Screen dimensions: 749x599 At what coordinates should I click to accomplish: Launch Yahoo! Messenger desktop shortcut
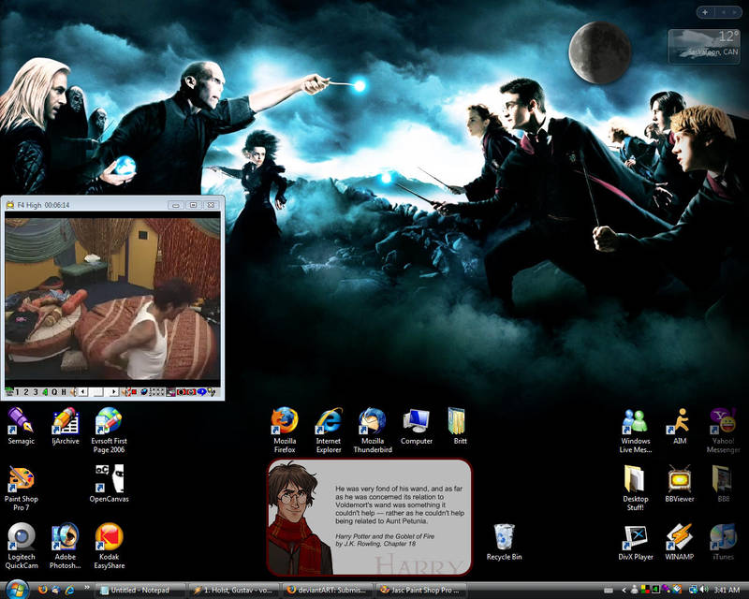[x=723, y=431]
